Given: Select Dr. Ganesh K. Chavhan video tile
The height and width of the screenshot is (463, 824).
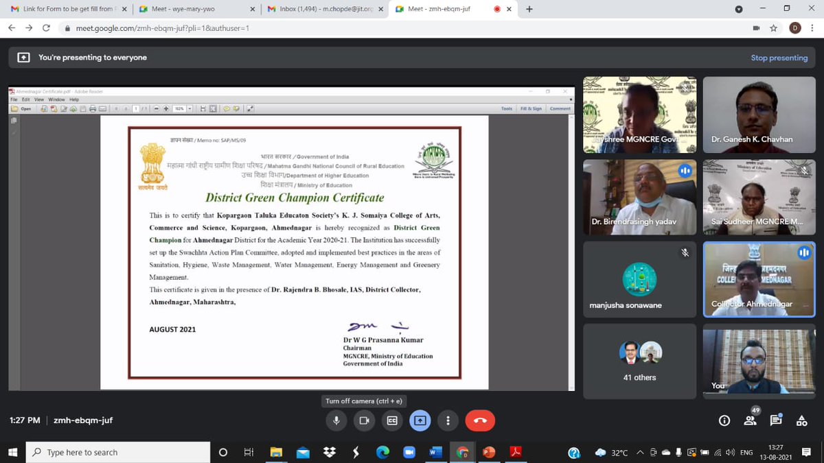Looking at the screenshot, I should pyautogui.click(x=759, y=115).
